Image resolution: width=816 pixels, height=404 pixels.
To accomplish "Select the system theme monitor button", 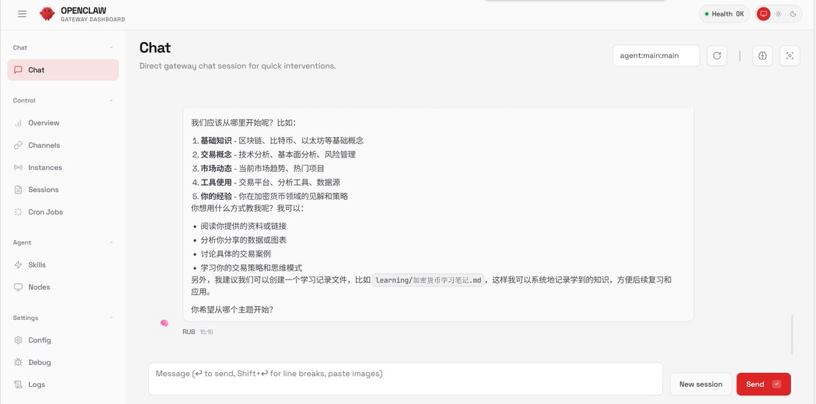I will pyautogui.click(x=764, y=14).
